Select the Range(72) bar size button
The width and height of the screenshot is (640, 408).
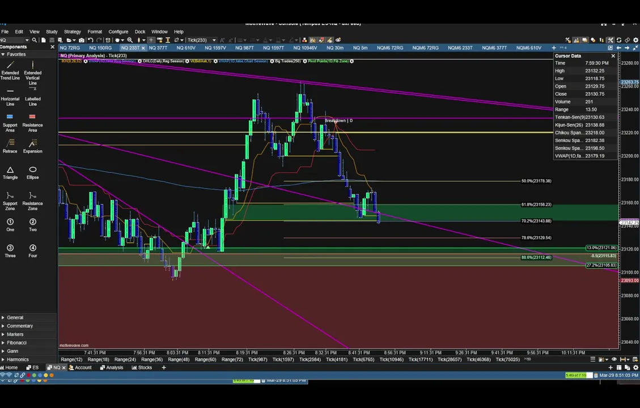pyautogui.click(x=232, y=359)
